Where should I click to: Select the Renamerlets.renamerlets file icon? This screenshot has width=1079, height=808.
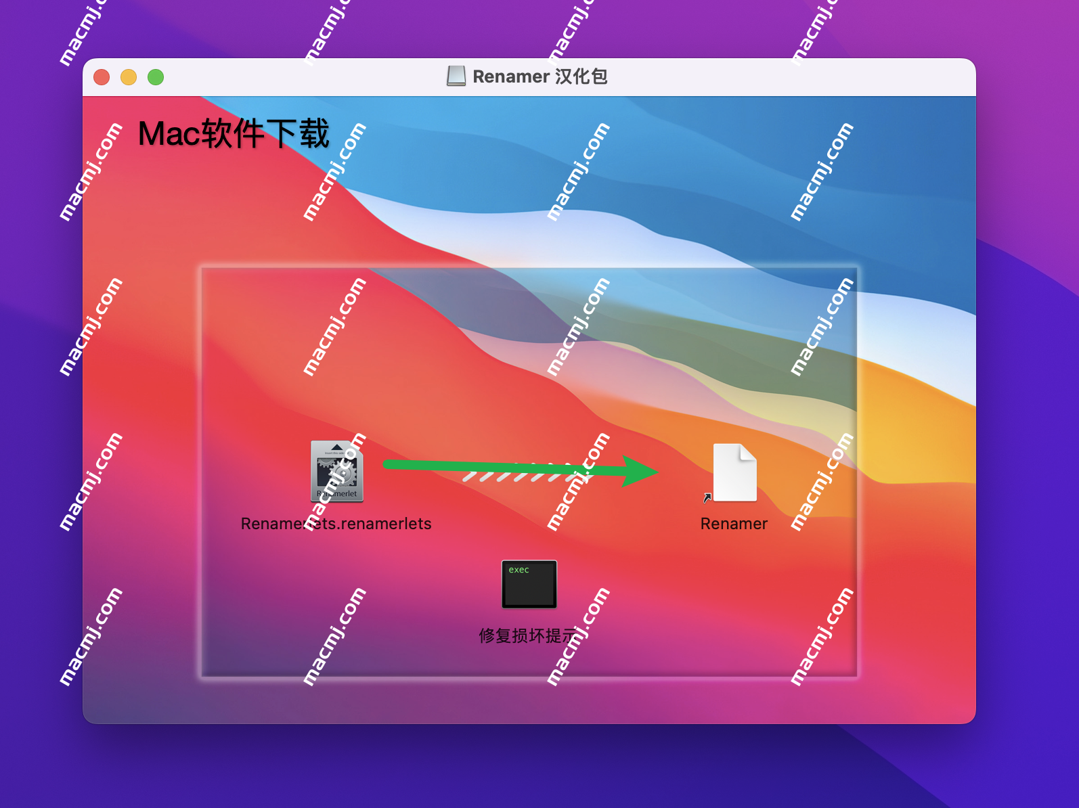pos(337,472)
